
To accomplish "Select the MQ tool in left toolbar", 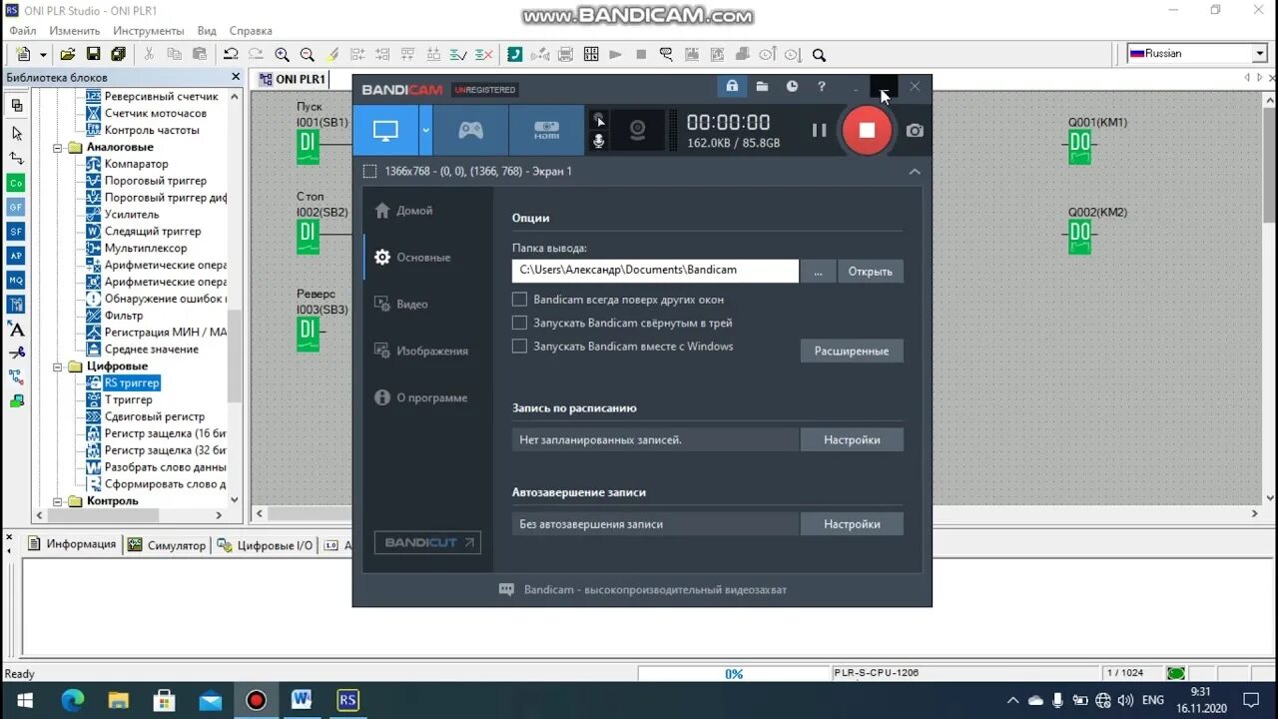I will [x=16, y=281].
